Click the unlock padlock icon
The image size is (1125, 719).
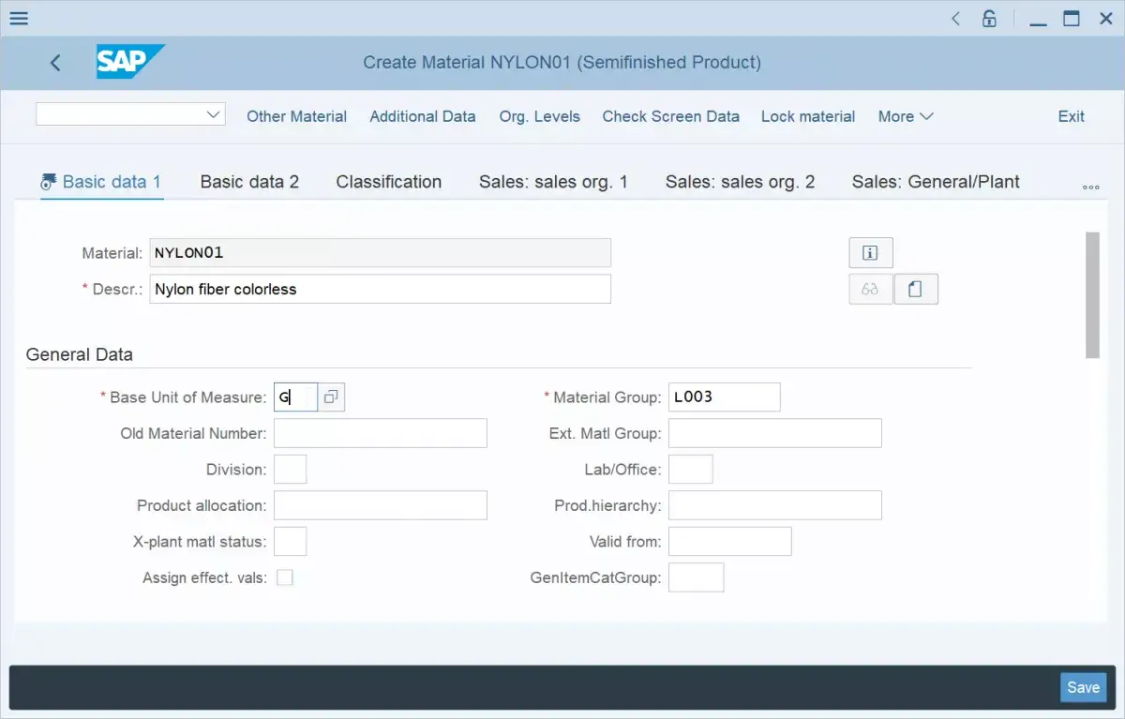tap(989, 18)
